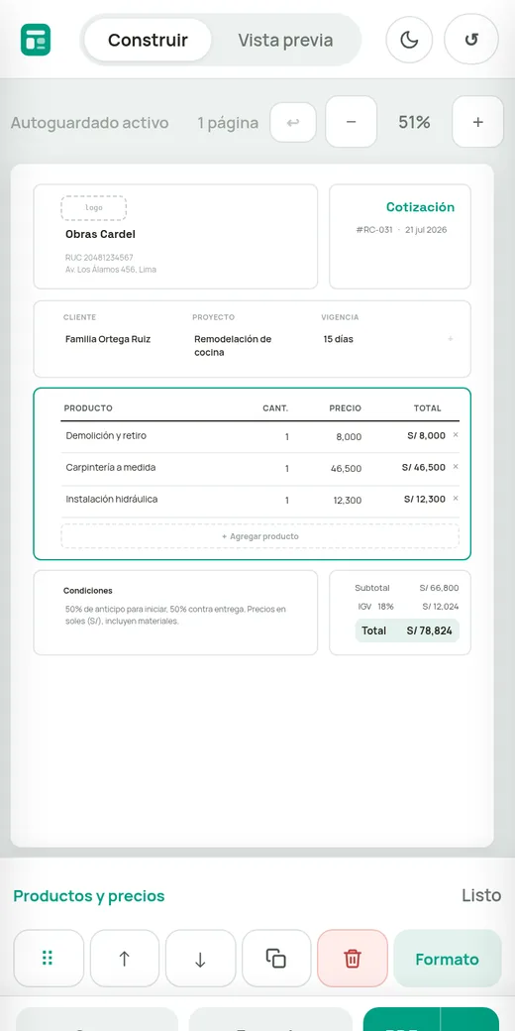Click the 1 página indicator
This screenshot has height=1031, width=515.
pos(228,123)
